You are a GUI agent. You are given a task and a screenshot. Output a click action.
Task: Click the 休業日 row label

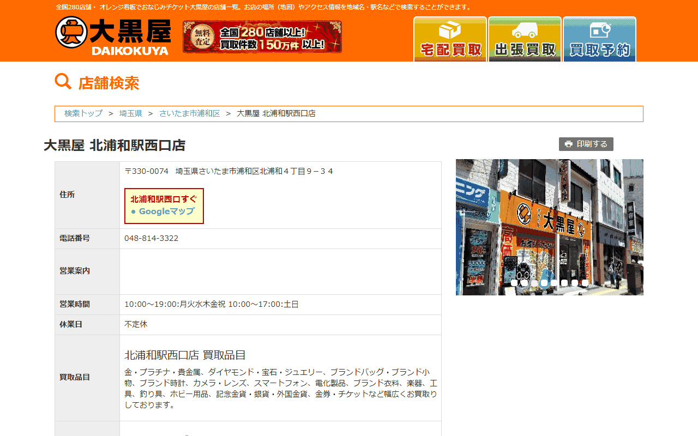click(71, 324)
